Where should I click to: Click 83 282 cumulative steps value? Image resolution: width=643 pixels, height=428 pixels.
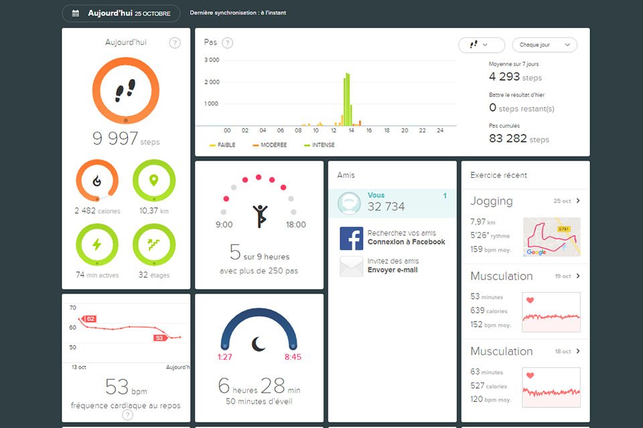(x=518, y=138)
